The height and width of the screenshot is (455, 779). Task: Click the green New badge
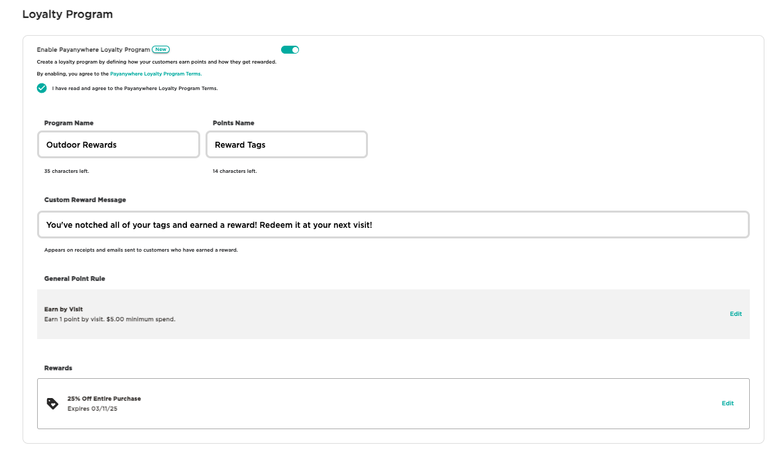tap(160, 50)
